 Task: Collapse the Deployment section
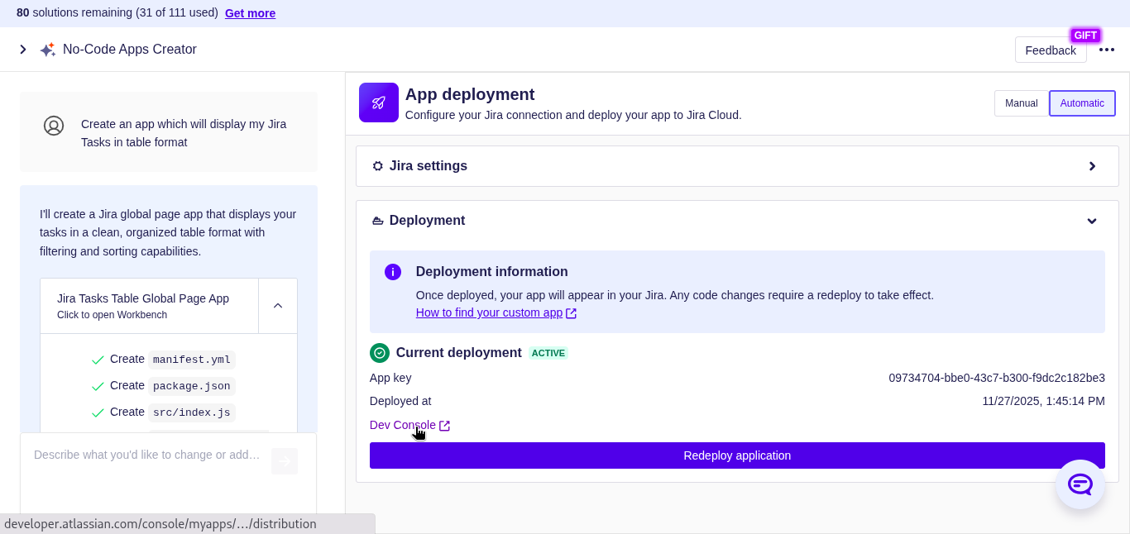coord(1091,221)
